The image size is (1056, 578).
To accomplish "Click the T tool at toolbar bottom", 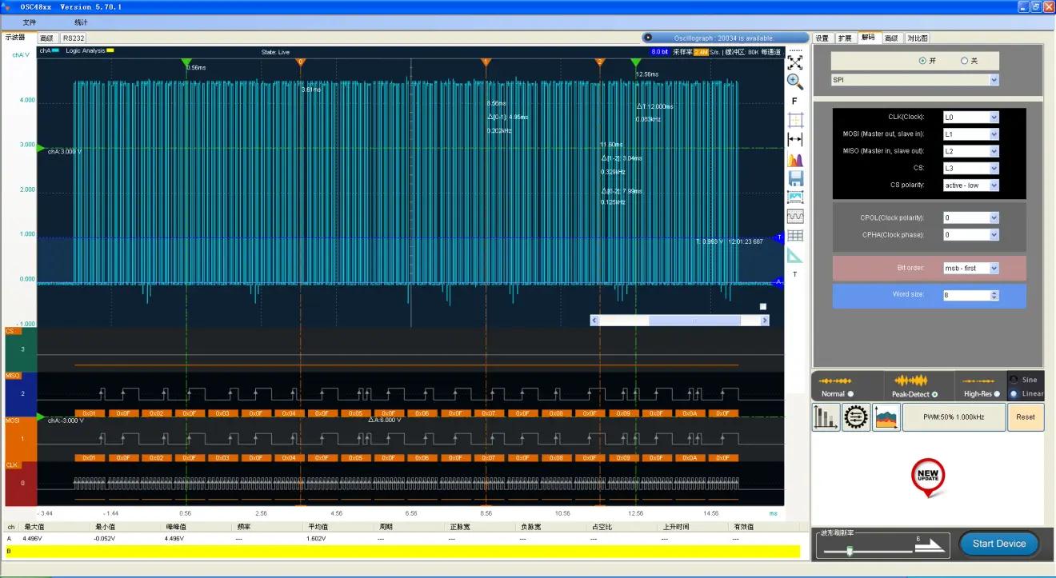I will pos(794,274).
